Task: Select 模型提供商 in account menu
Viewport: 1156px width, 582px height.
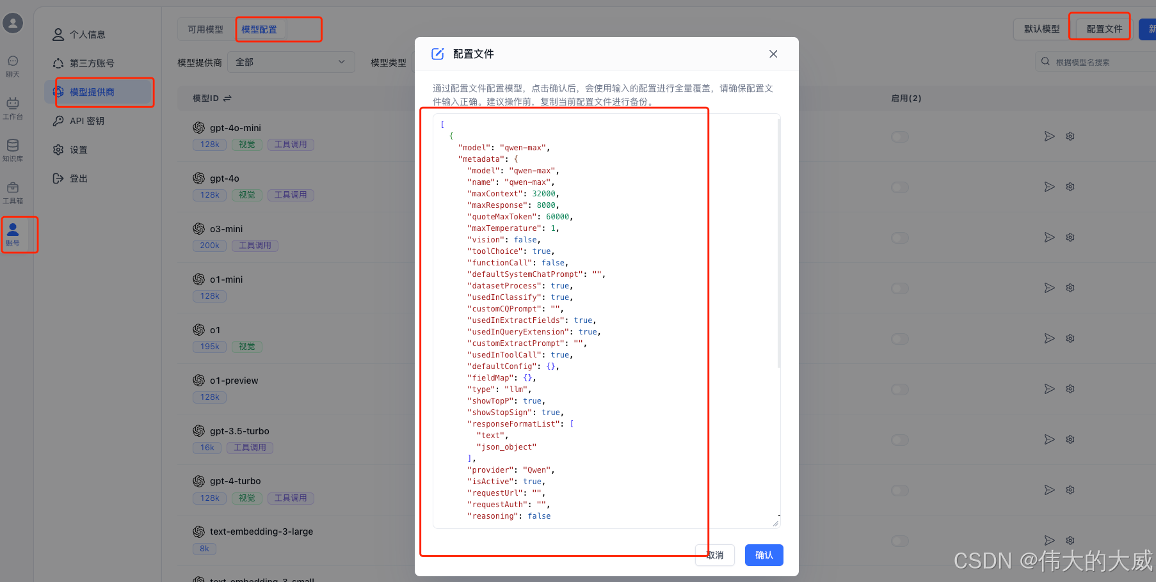Action: pyautogui.click(x=99, y=92)
